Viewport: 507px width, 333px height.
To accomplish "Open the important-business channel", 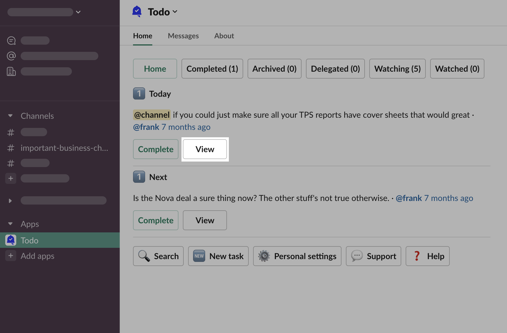I will click(x=64, y=148).
